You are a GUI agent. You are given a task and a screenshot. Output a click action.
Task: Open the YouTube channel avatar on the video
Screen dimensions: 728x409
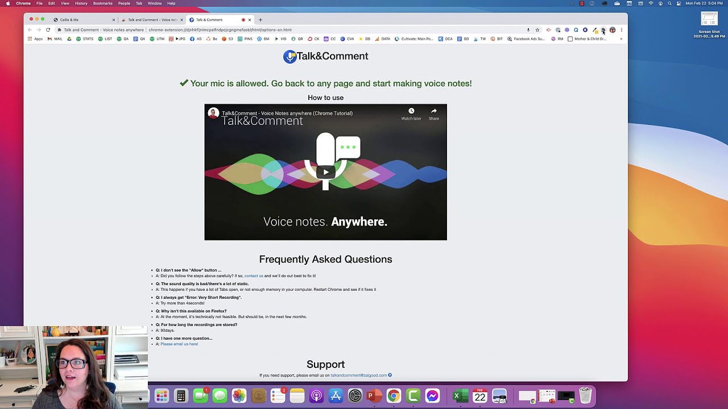[x=213, y=113]
